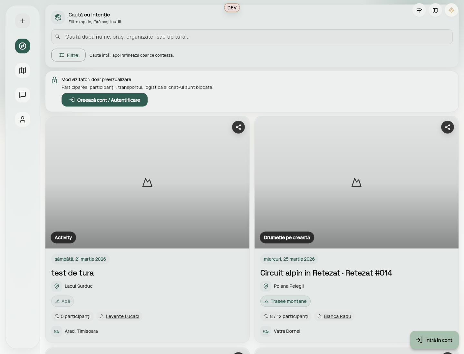
Task: Click the map icon at top right
Action: [435, 10]
